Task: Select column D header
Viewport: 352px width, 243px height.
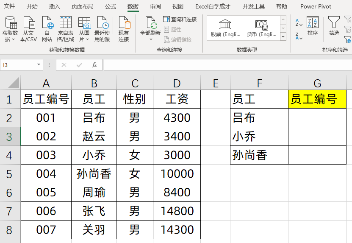Action: coord(177,83)
